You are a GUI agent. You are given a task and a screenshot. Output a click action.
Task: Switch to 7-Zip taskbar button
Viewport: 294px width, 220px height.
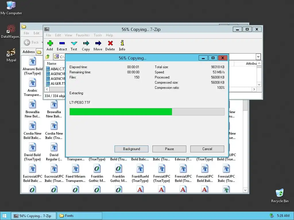[34, 216]
